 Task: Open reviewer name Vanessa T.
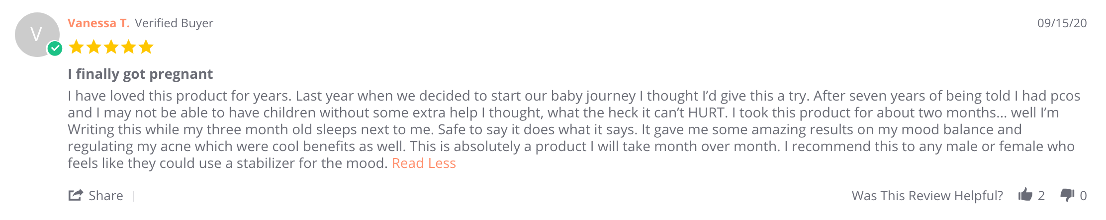click(98, 23)
